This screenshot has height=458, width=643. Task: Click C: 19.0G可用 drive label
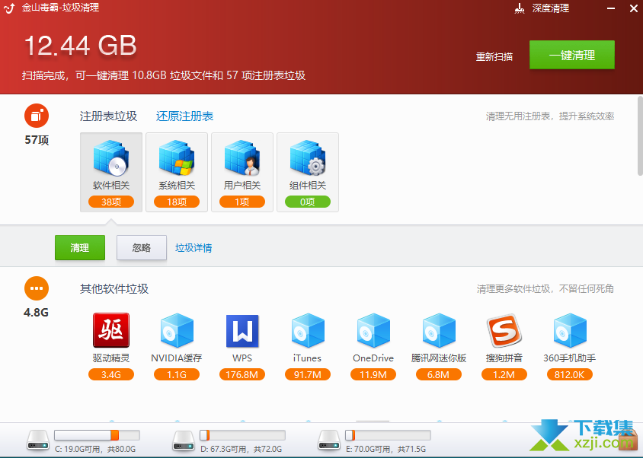95,449
